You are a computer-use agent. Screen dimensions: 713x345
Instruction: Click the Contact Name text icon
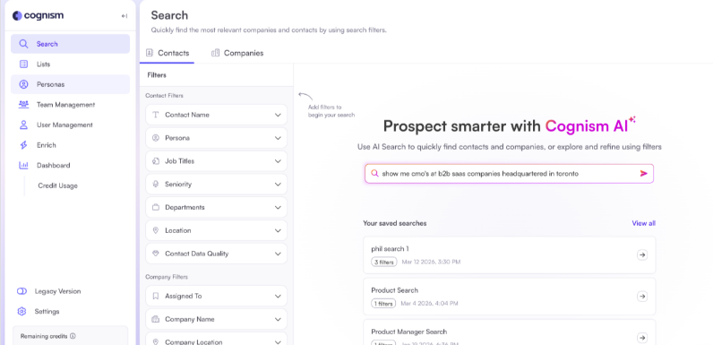[x=156, y=115]
